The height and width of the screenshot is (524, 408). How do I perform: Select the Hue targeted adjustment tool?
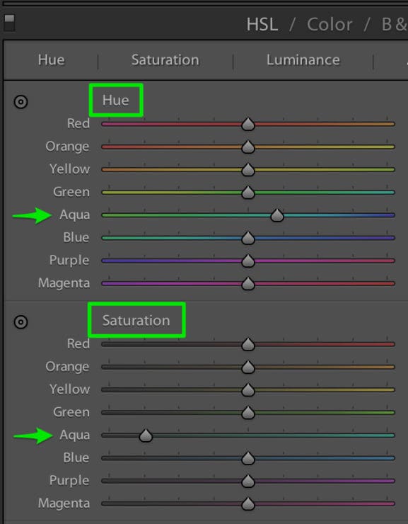pos(21,102)
